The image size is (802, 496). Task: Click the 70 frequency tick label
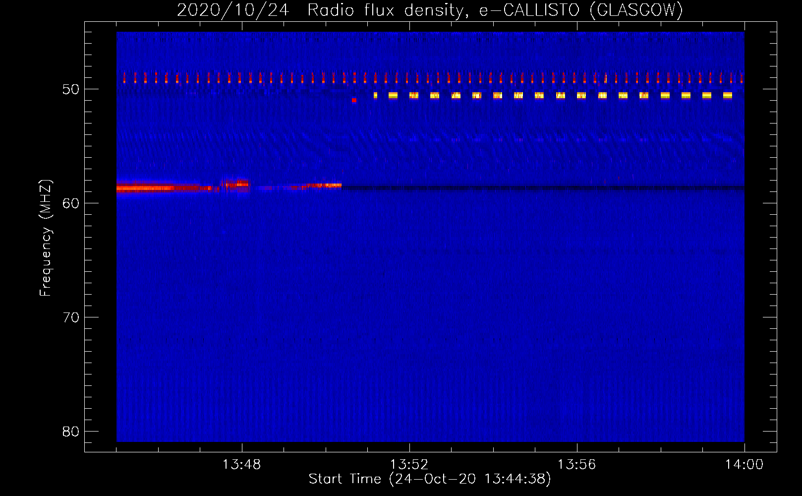coord(71,317)
